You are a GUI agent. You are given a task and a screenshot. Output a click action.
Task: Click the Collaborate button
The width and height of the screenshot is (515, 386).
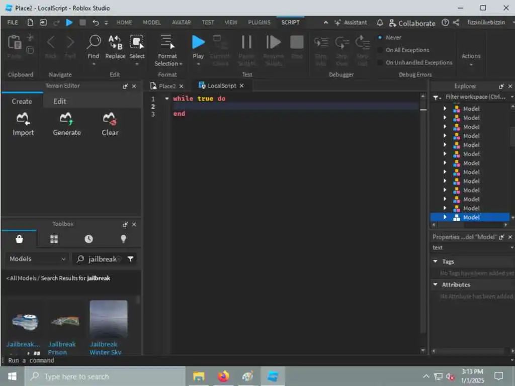(412, 23)
